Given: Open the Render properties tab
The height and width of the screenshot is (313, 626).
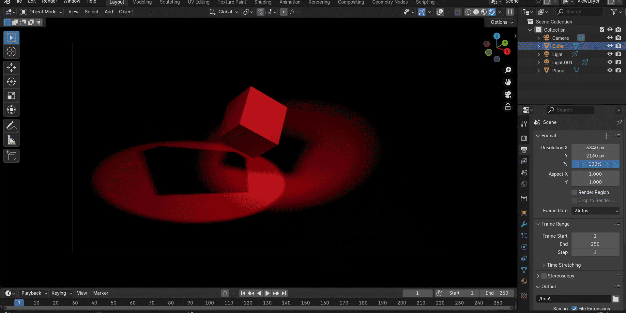Looking at the screenshot, I should [524, 138].
